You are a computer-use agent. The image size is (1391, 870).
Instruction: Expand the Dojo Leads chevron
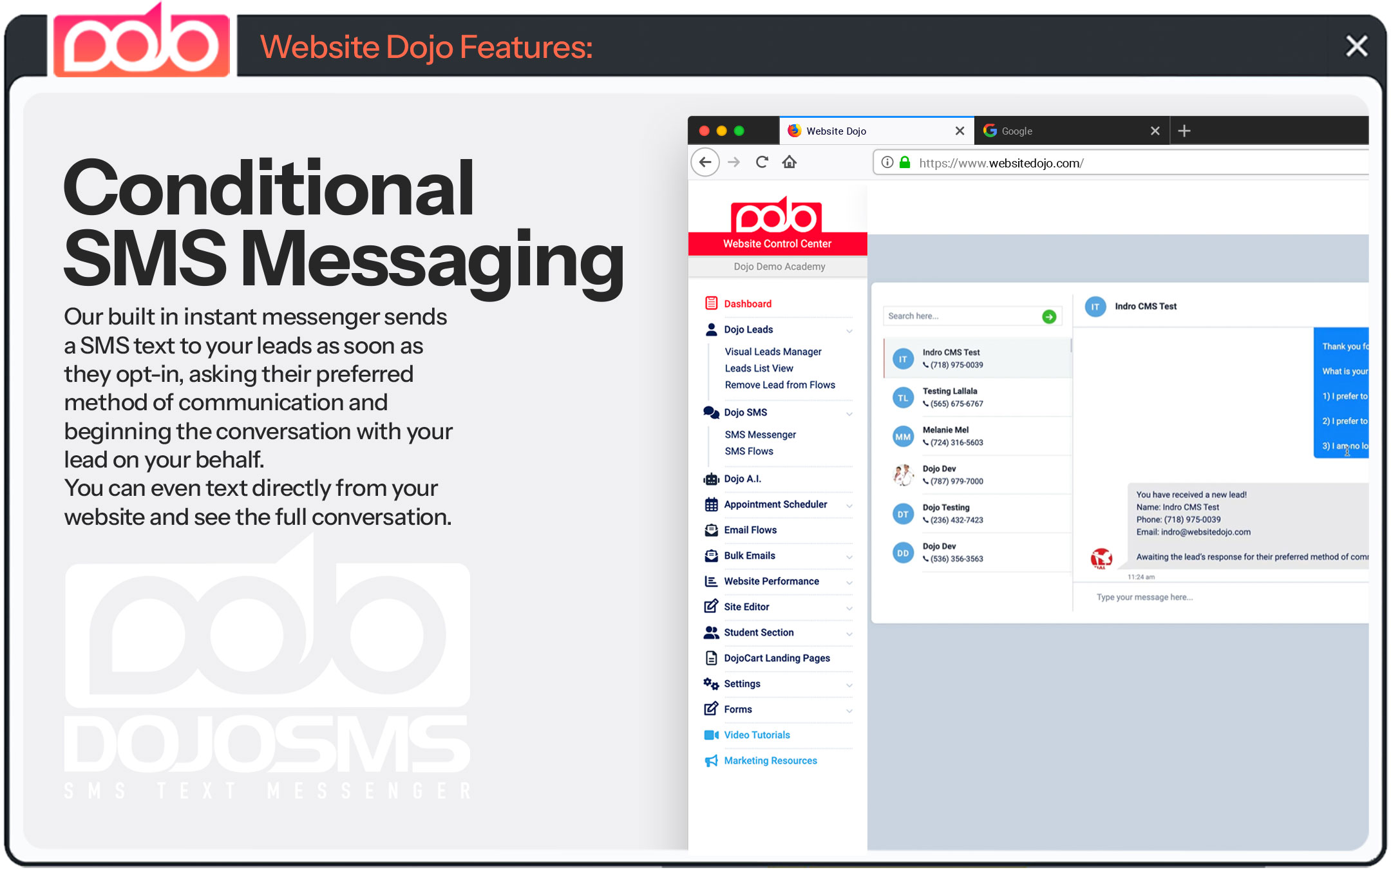(849, 331)
